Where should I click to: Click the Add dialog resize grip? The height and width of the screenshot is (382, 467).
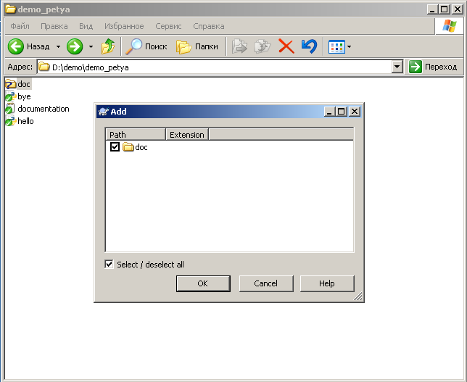click(x=358, y=296)
